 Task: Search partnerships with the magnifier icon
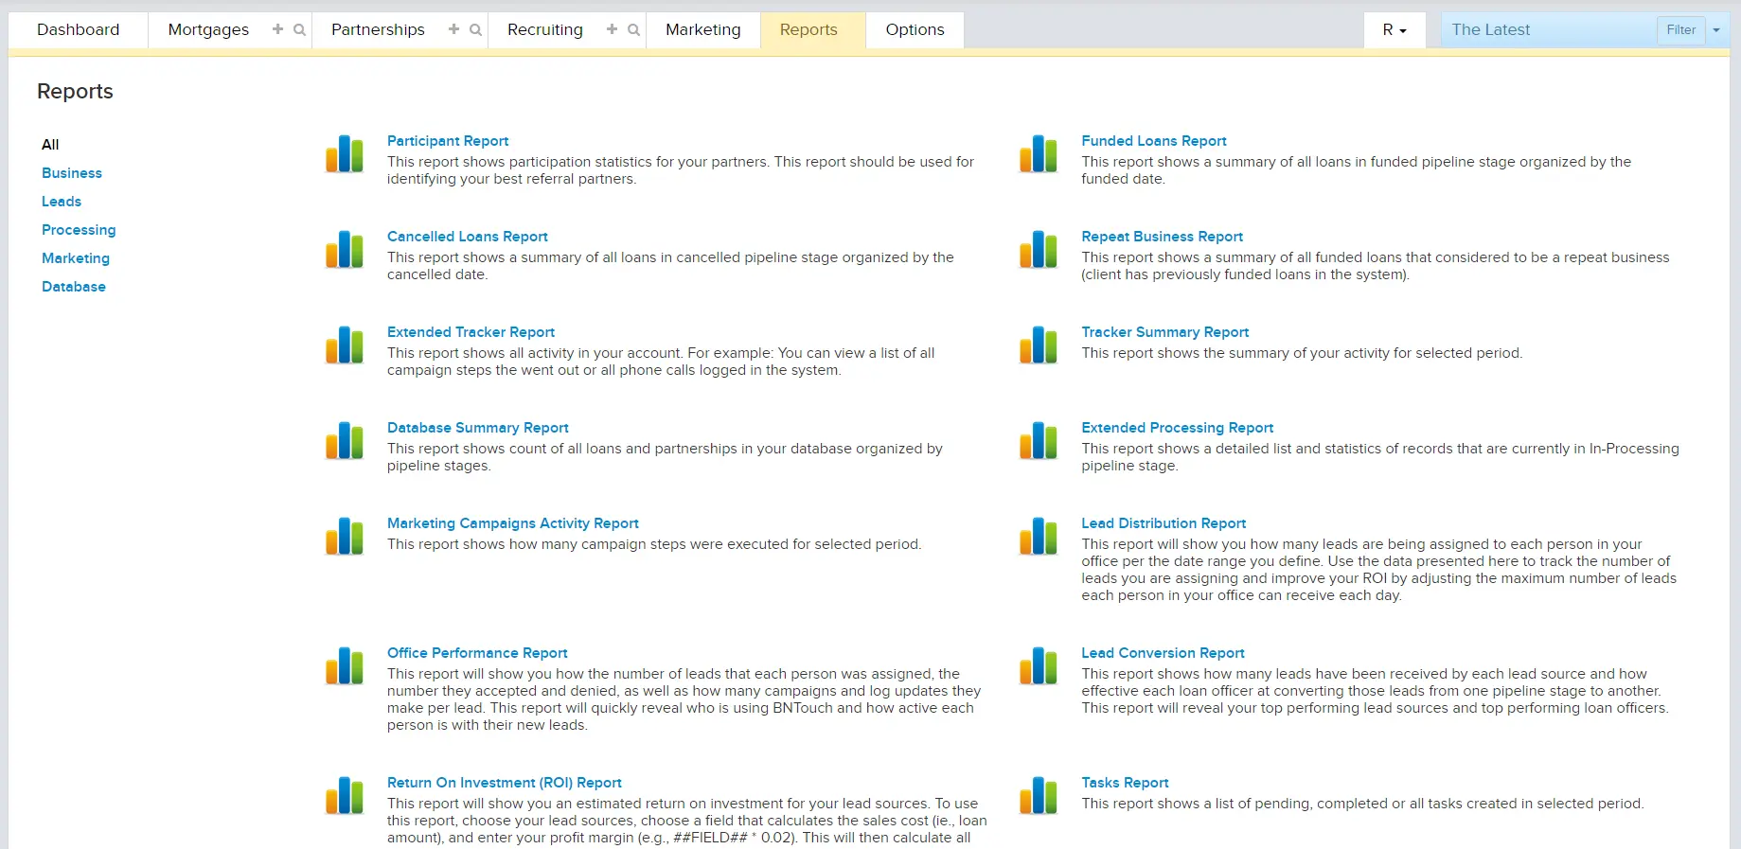click(475, 29)
